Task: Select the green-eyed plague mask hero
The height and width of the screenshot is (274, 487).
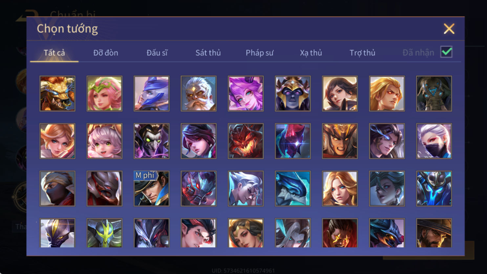Action: pos(151,141)
